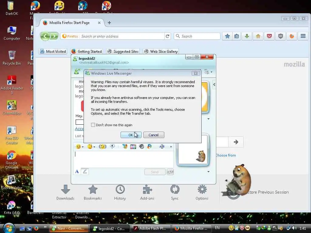Open Getting Started bookmark
This screenshot has height=233, width=311.
tap(87, 51)
